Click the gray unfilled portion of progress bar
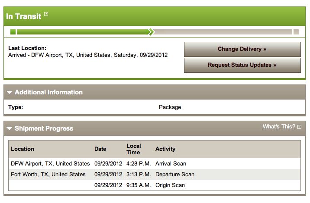This screenshot has width=310, height=203. click(223, 32)
